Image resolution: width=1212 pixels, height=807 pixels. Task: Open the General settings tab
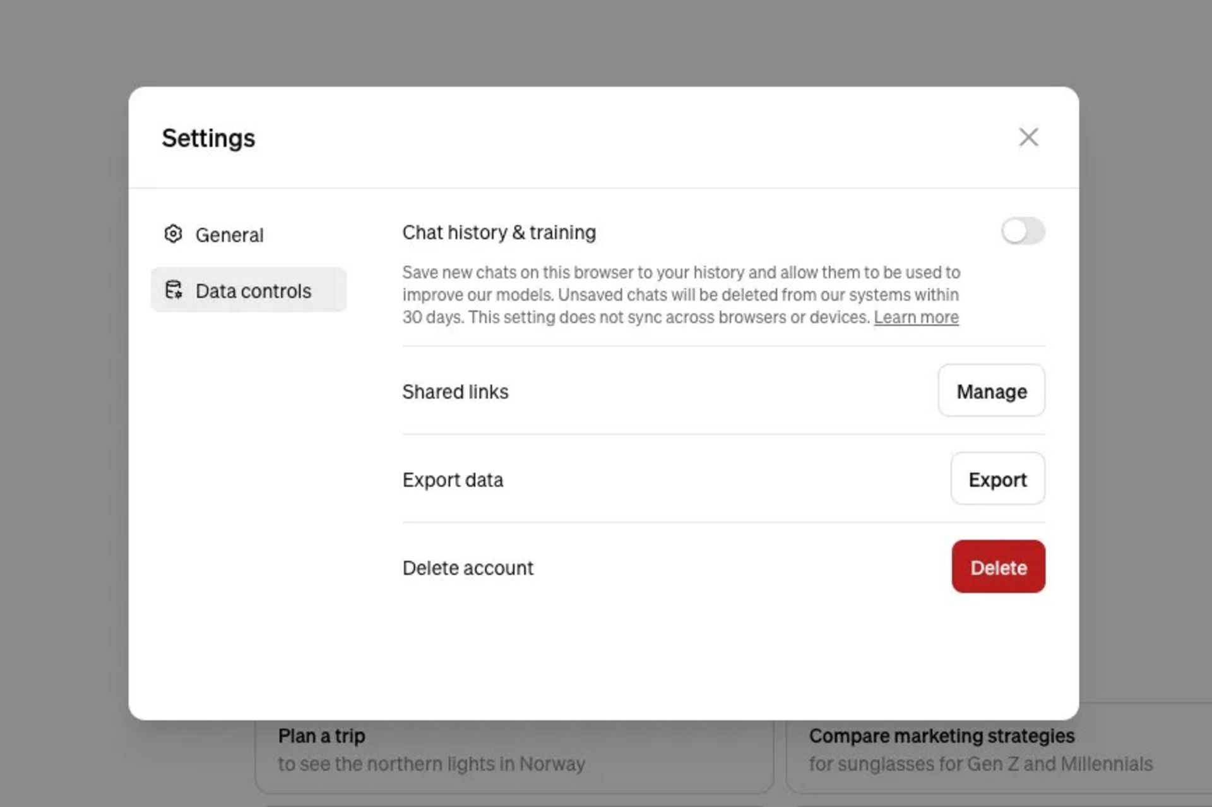tap(229, 235)
